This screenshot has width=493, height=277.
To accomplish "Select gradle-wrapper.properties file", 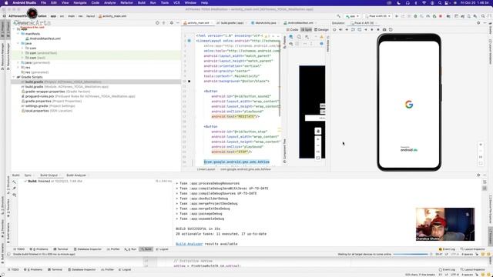I will click(x=55, y=92).
